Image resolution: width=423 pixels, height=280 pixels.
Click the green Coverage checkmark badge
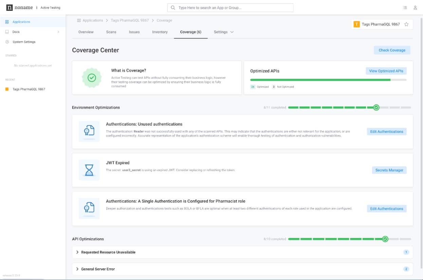(92, 78)
